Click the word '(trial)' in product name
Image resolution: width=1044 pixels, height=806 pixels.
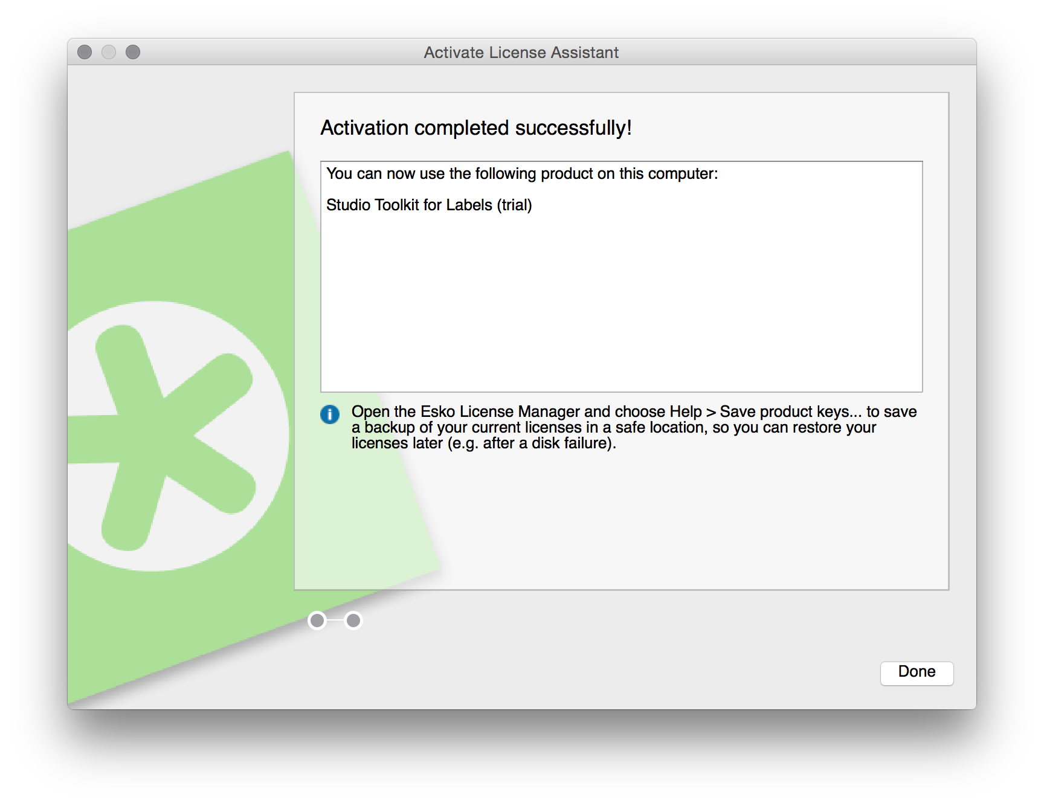tap(514, 205)
